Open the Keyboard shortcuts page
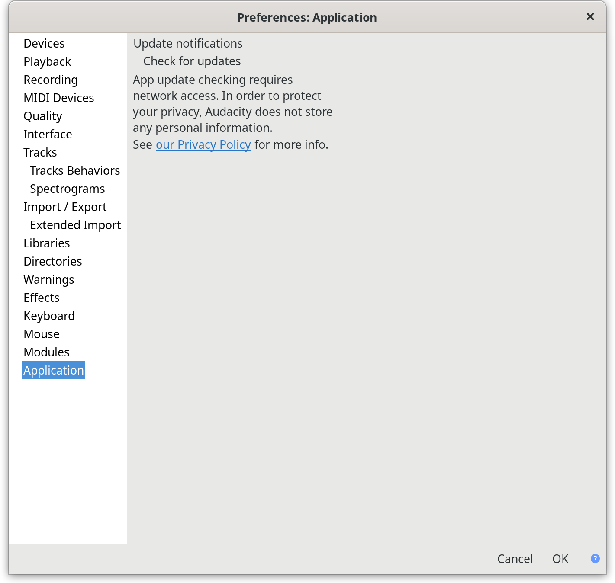This screenshot has width=615, height=583. click(x=49, y=316)
